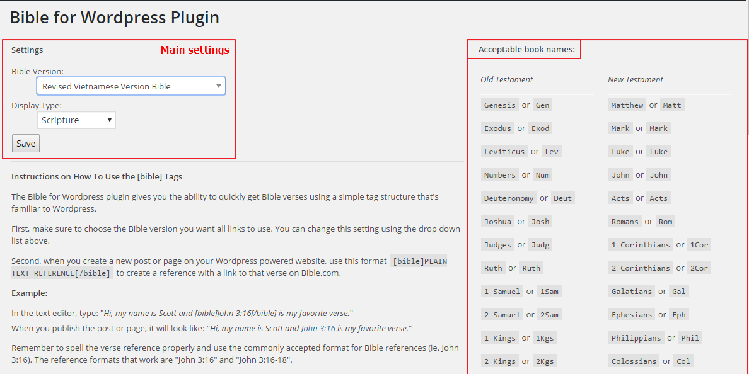Click the 'Bible for Wordpress Plugin' page title

point(115,17)
